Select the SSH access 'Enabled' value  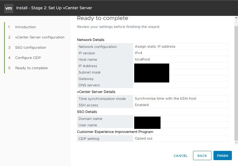142,105
